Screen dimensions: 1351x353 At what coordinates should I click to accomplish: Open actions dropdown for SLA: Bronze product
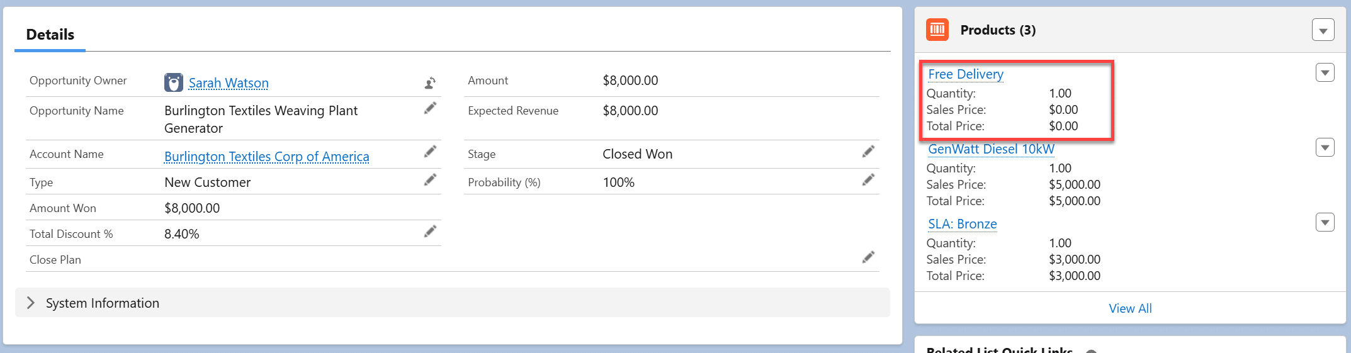(1325, 223)
